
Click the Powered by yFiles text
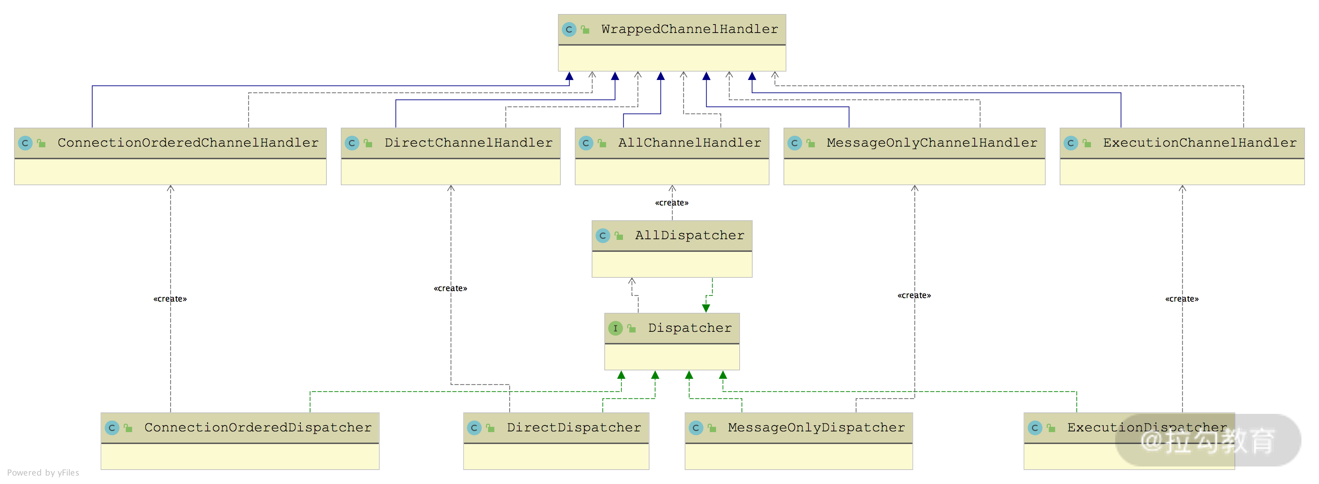click(43, 473)
